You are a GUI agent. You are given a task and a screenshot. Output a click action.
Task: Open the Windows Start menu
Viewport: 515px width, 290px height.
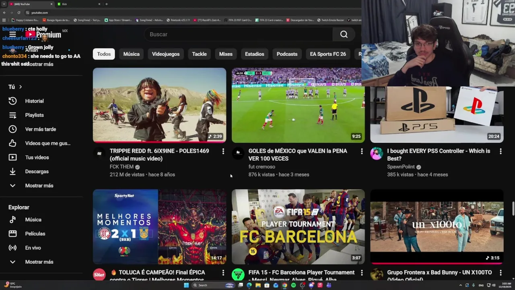(186, 285)
